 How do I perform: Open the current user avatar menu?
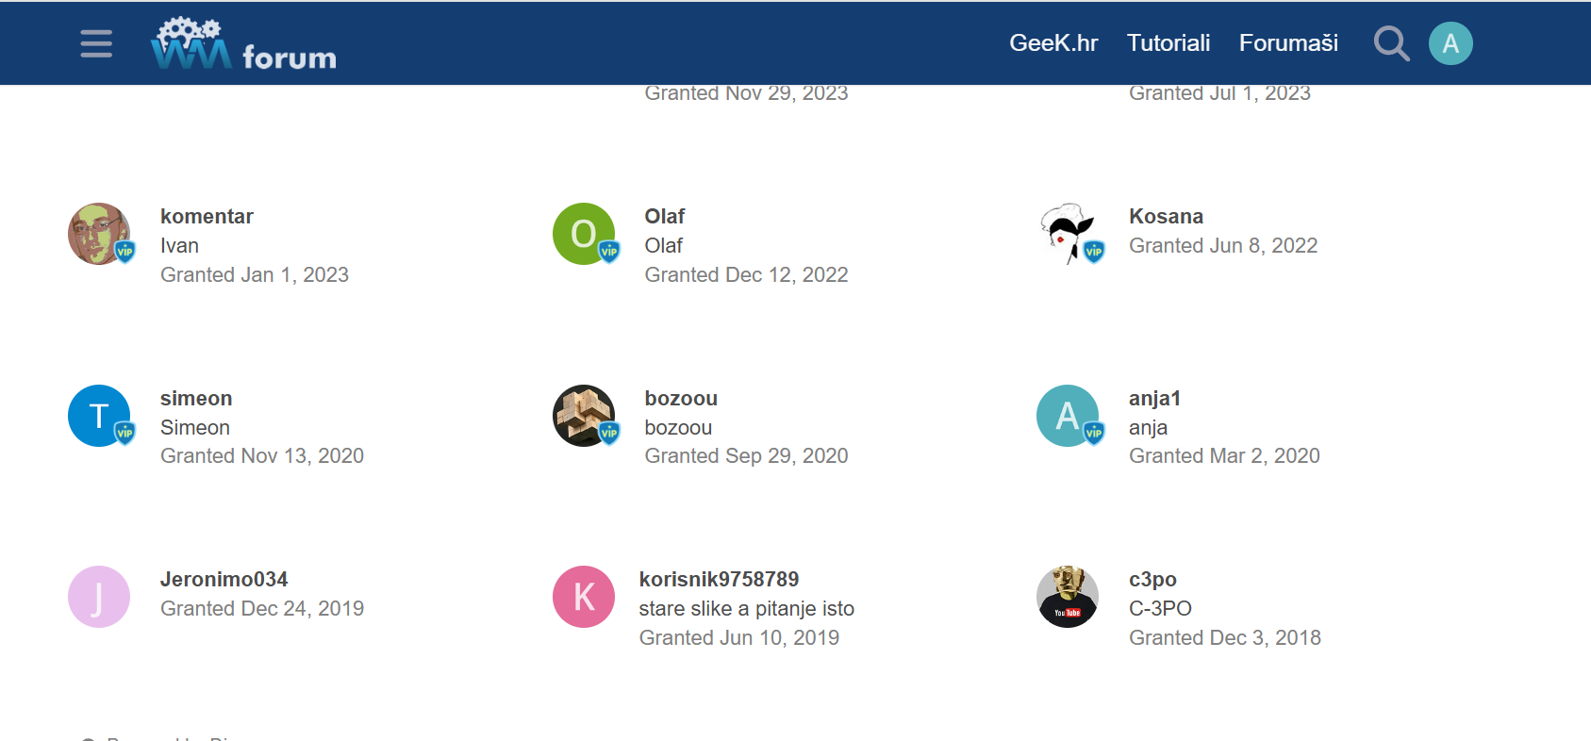point(1450,43)
